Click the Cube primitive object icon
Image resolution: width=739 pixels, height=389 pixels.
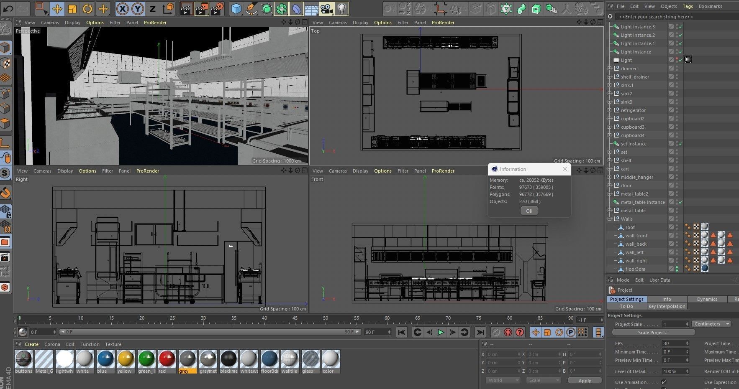[x=236, y=8]
